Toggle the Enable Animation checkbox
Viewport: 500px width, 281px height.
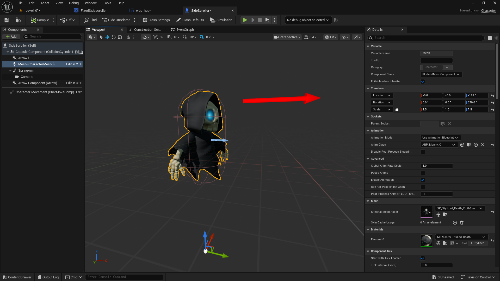pyautogui.click(x=423, y=180)
